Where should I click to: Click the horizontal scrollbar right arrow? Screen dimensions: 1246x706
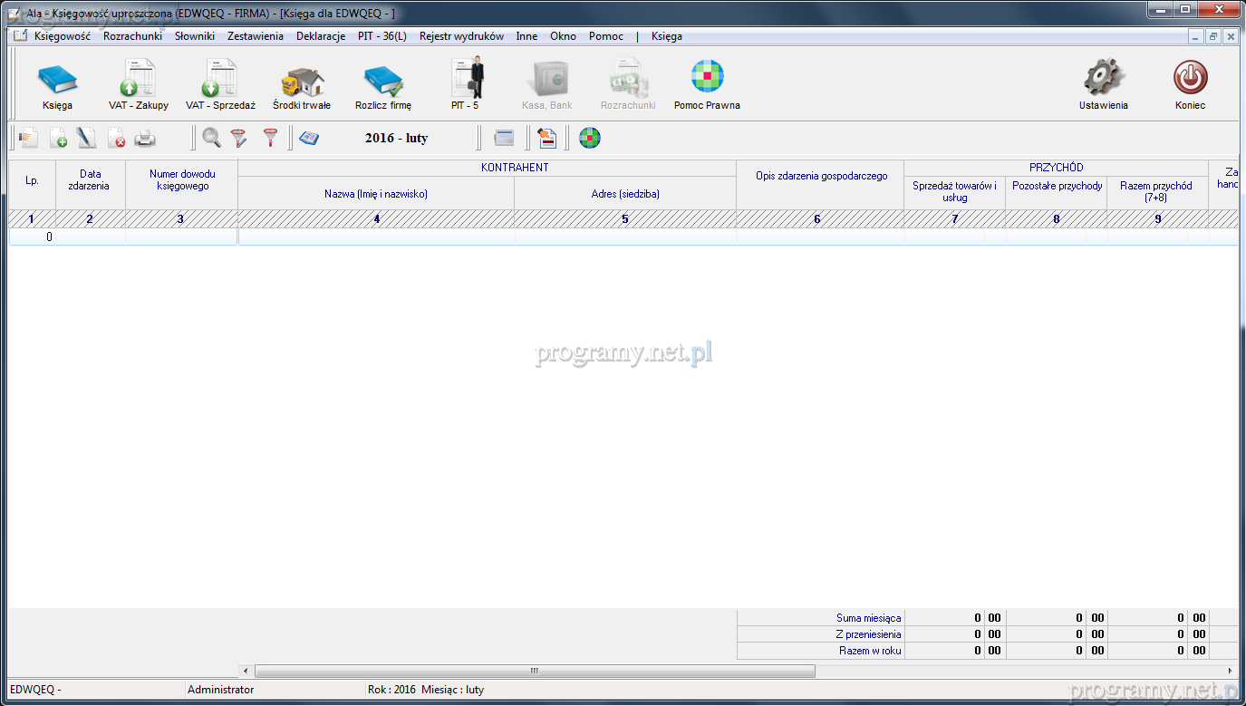(x=1230, y=671)
